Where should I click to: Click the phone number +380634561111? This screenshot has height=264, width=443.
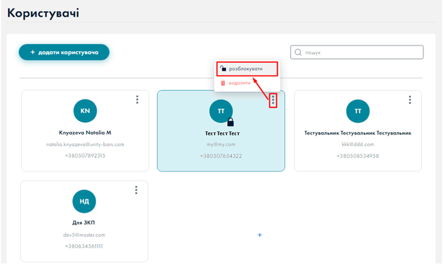[x=84, y=246]
